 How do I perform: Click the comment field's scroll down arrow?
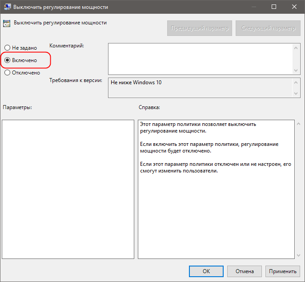point(296,70)
